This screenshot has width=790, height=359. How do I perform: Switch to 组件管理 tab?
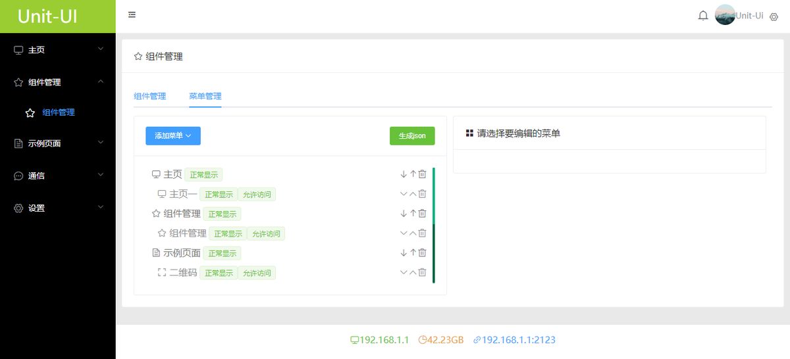click(x=150, y=96)
